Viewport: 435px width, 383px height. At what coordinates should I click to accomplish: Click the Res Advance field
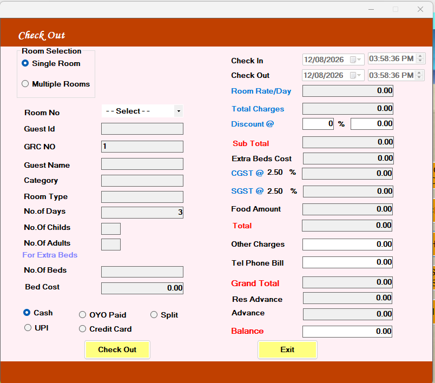pos(347,298)
